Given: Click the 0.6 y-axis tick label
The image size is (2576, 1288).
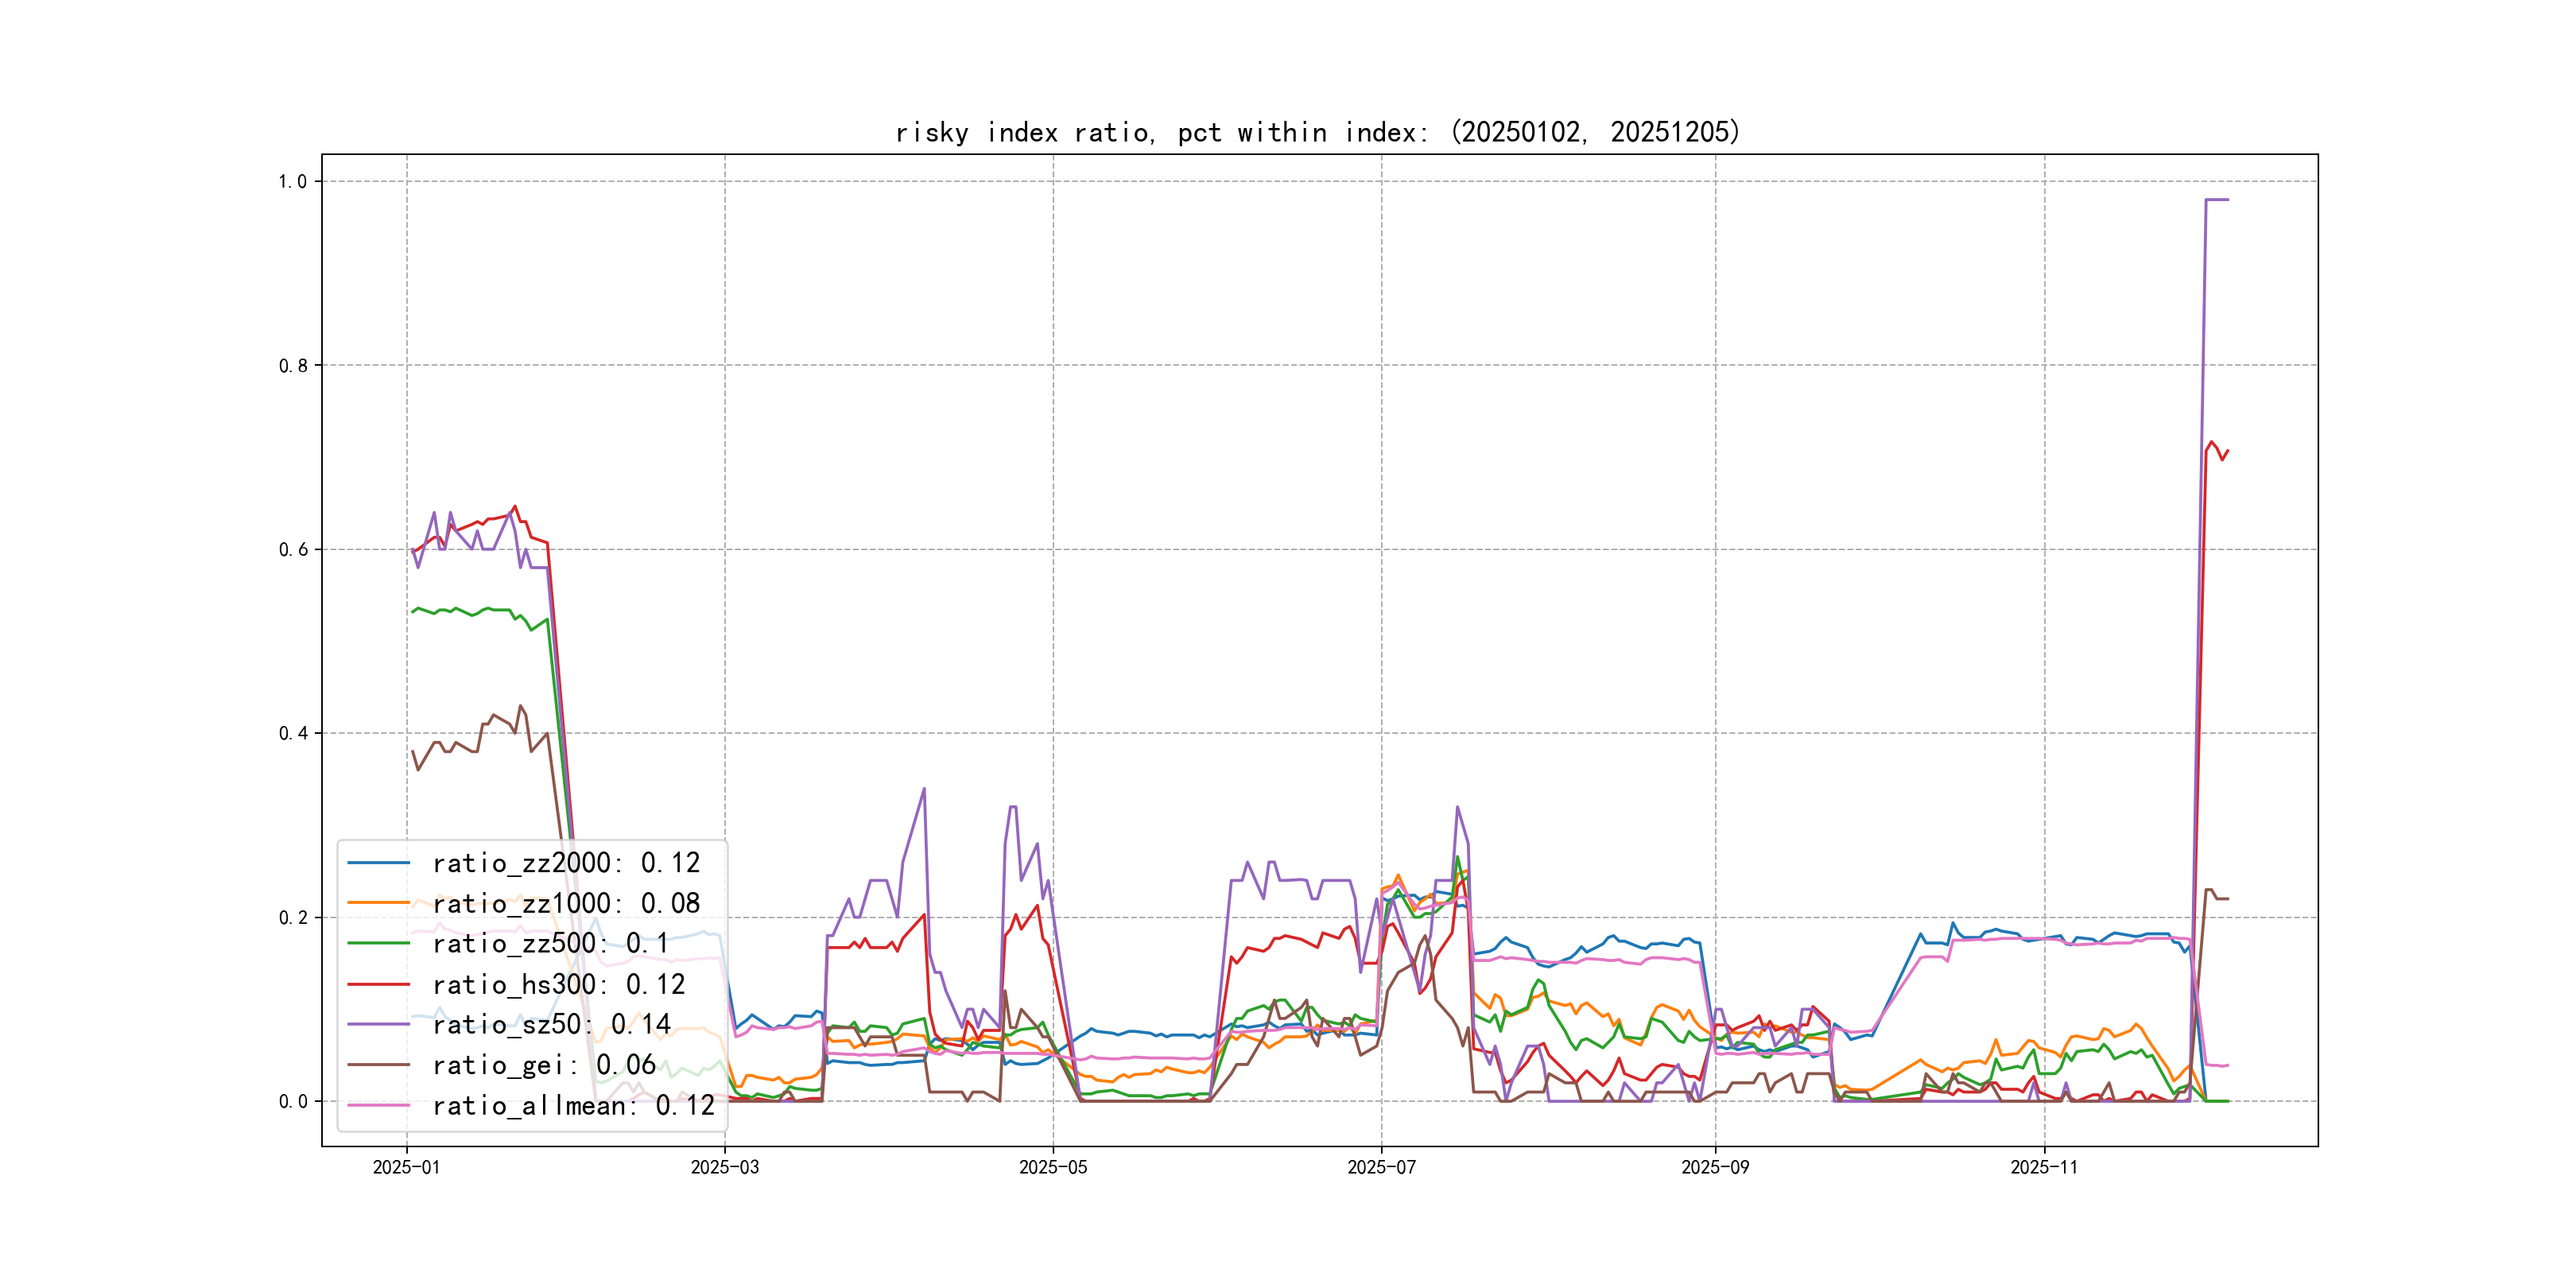Looking at the screenshot, I should point(292,549).
